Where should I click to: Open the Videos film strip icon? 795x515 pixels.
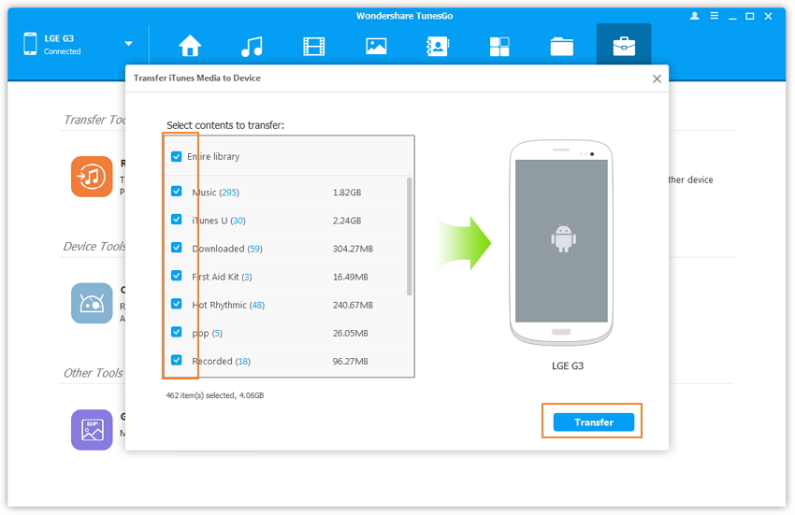tap(314, 46)
